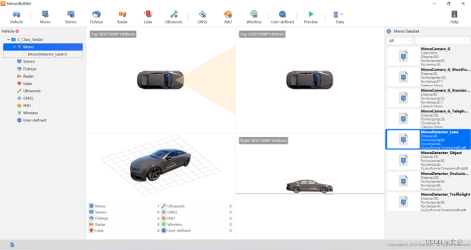Screen dimensions: 471x250
Task: Click the Right 5030*2090*1440mm view label
Action: click(264, 141)
